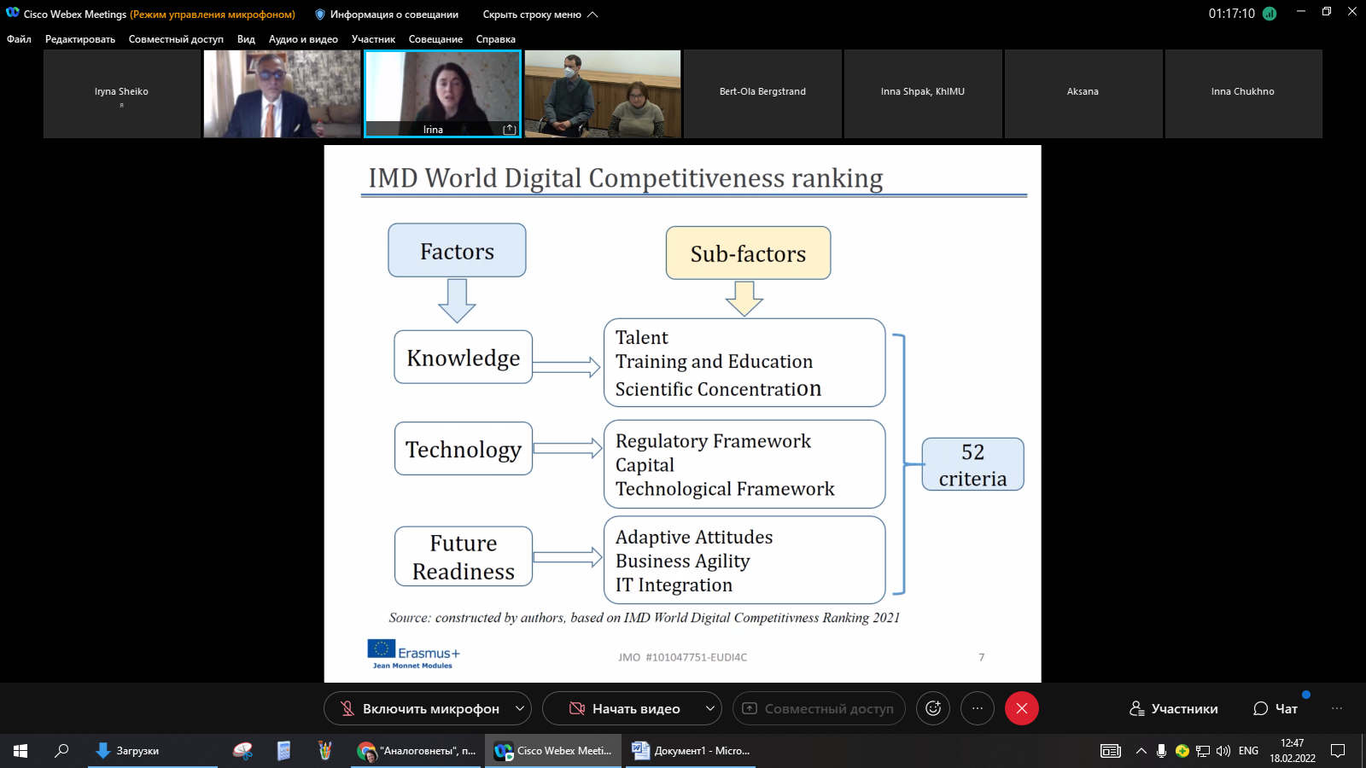The width and height of the screenshot is (1366, 768).
Task: Select Irina active speaker video tile
Action: (442, 94)
